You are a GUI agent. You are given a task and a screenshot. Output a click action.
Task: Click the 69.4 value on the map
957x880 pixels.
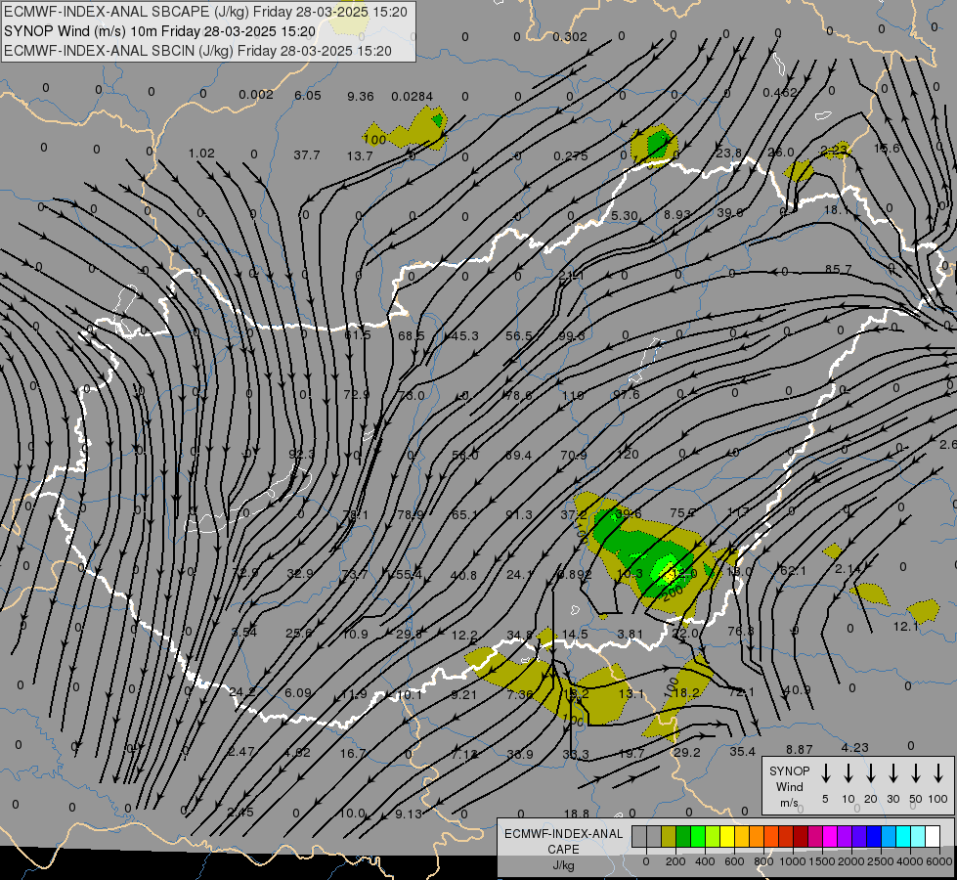[518, 455]
